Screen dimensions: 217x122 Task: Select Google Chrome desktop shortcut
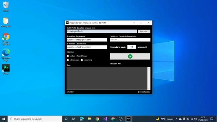(x=6, y=39)
